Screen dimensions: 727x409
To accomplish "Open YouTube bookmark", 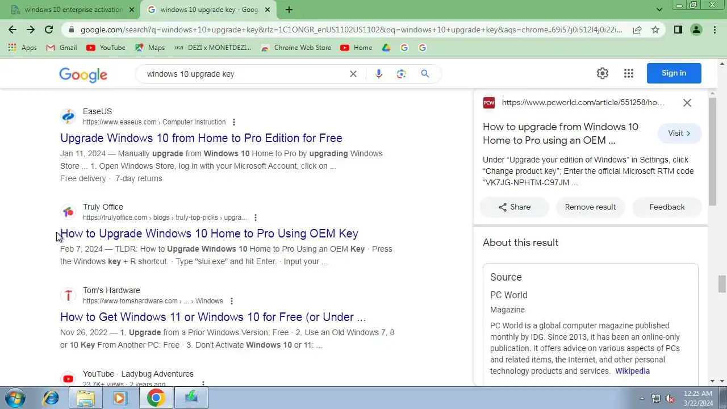I will pyautogui.click(x=106, y=48).
